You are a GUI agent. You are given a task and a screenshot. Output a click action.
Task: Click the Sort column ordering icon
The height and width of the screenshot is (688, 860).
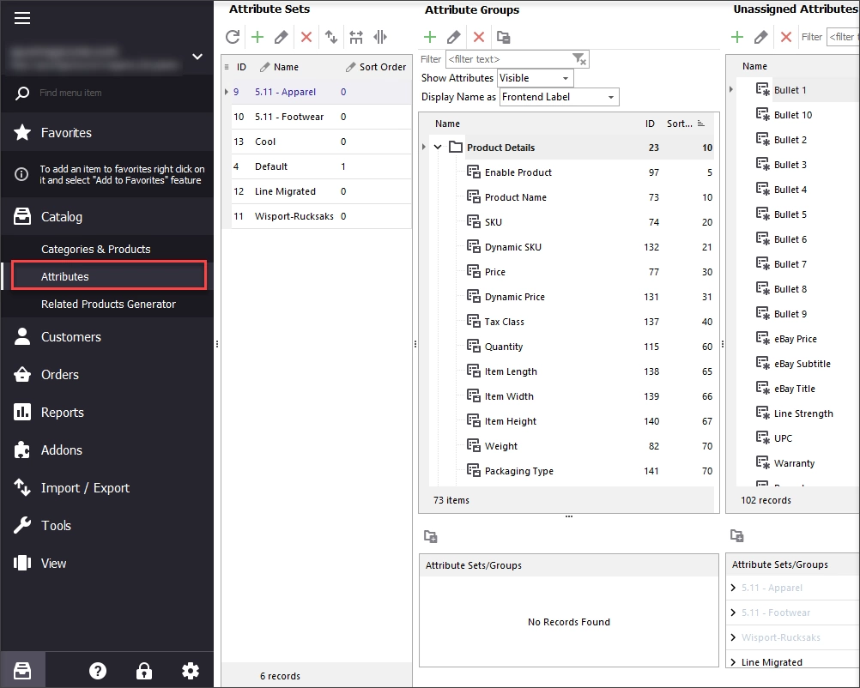[701, 124]
